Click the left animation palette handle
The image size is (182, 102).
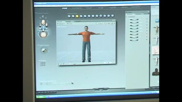(97, 90)
